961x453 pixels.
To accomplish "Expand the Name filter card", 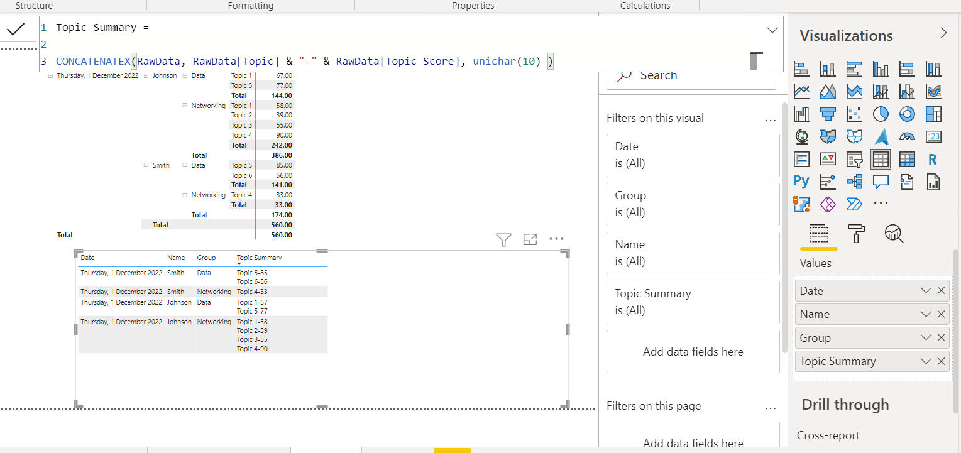I will point(693,253).
